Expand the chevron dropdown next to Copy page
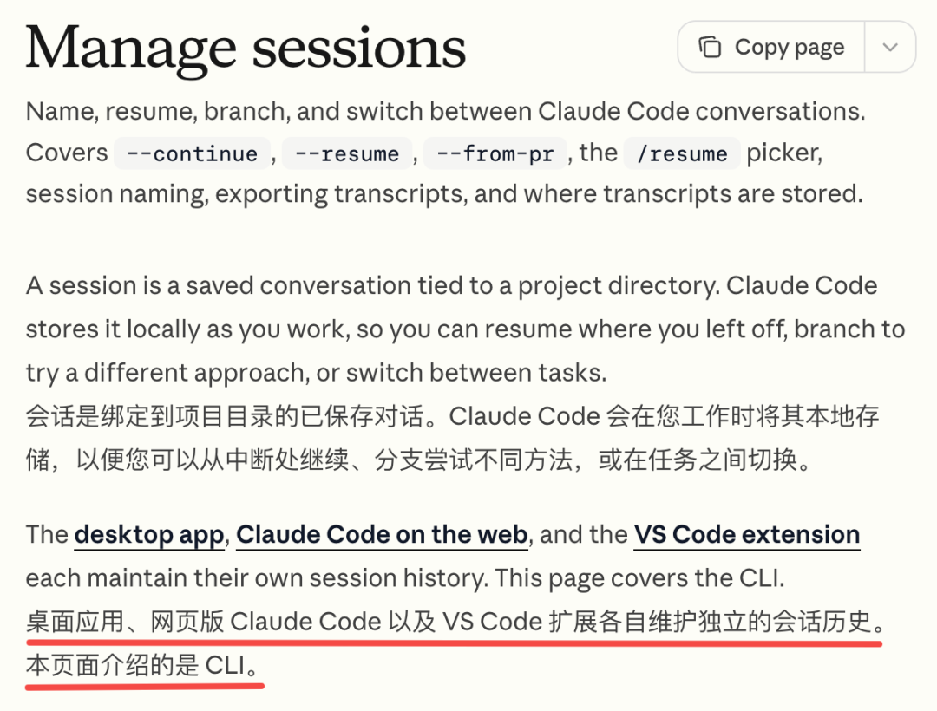Viewport: 937px width, 711px height. pyautogui.click(x=890, y=47)
